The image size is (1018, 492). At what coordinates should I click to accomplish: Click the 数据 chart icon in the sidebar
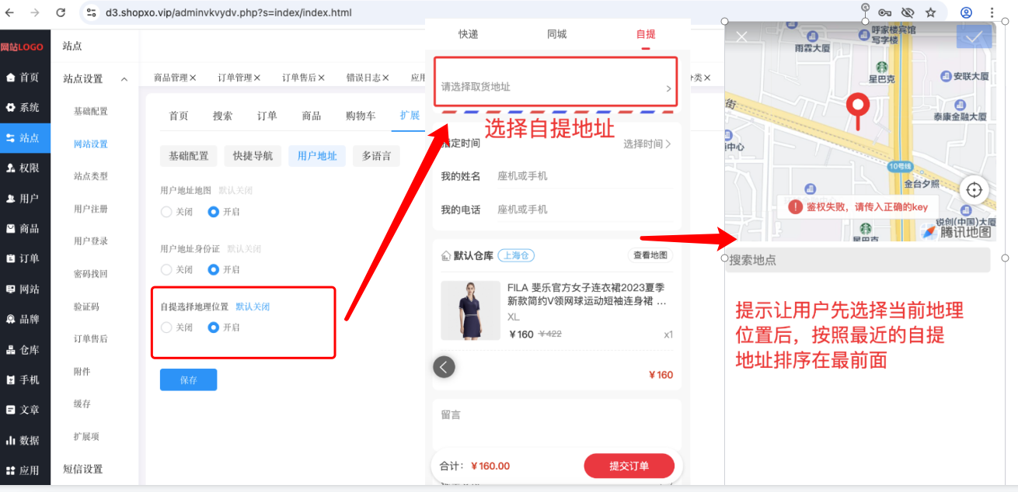[11, 440]
